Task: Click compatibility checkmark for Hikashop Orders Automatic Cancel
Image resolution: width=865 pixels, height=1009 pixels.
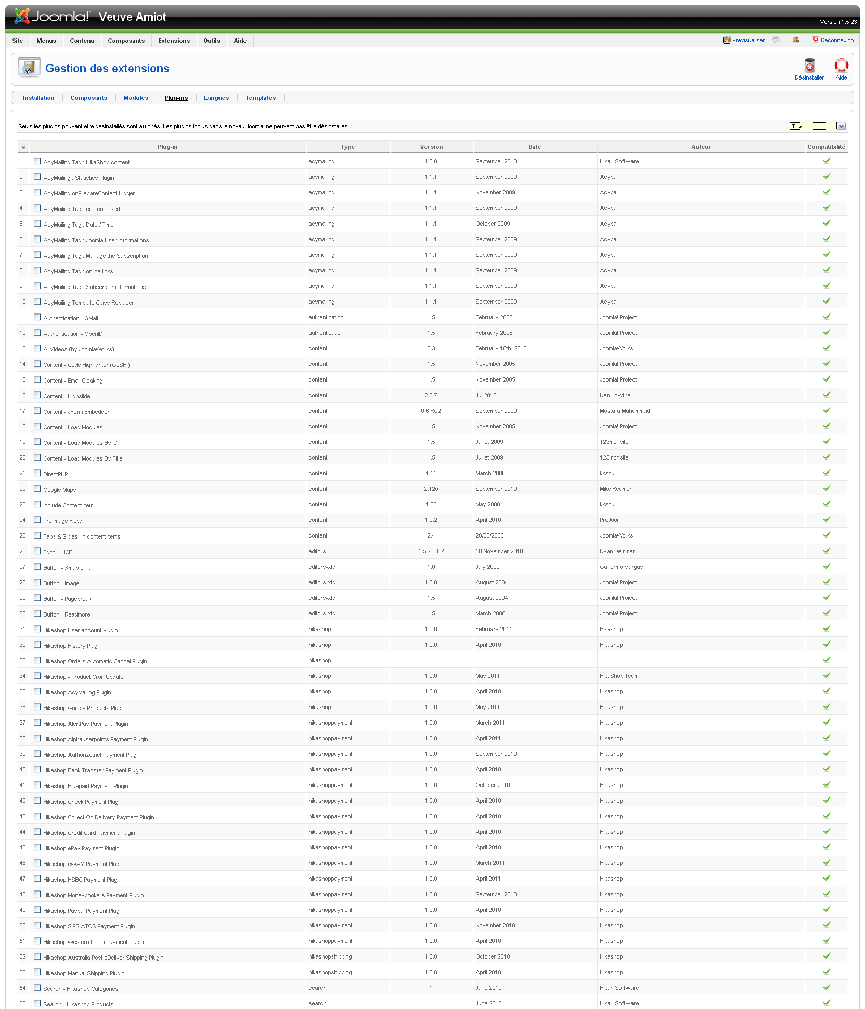Action: pyautogui.click(x=827, y=660)
